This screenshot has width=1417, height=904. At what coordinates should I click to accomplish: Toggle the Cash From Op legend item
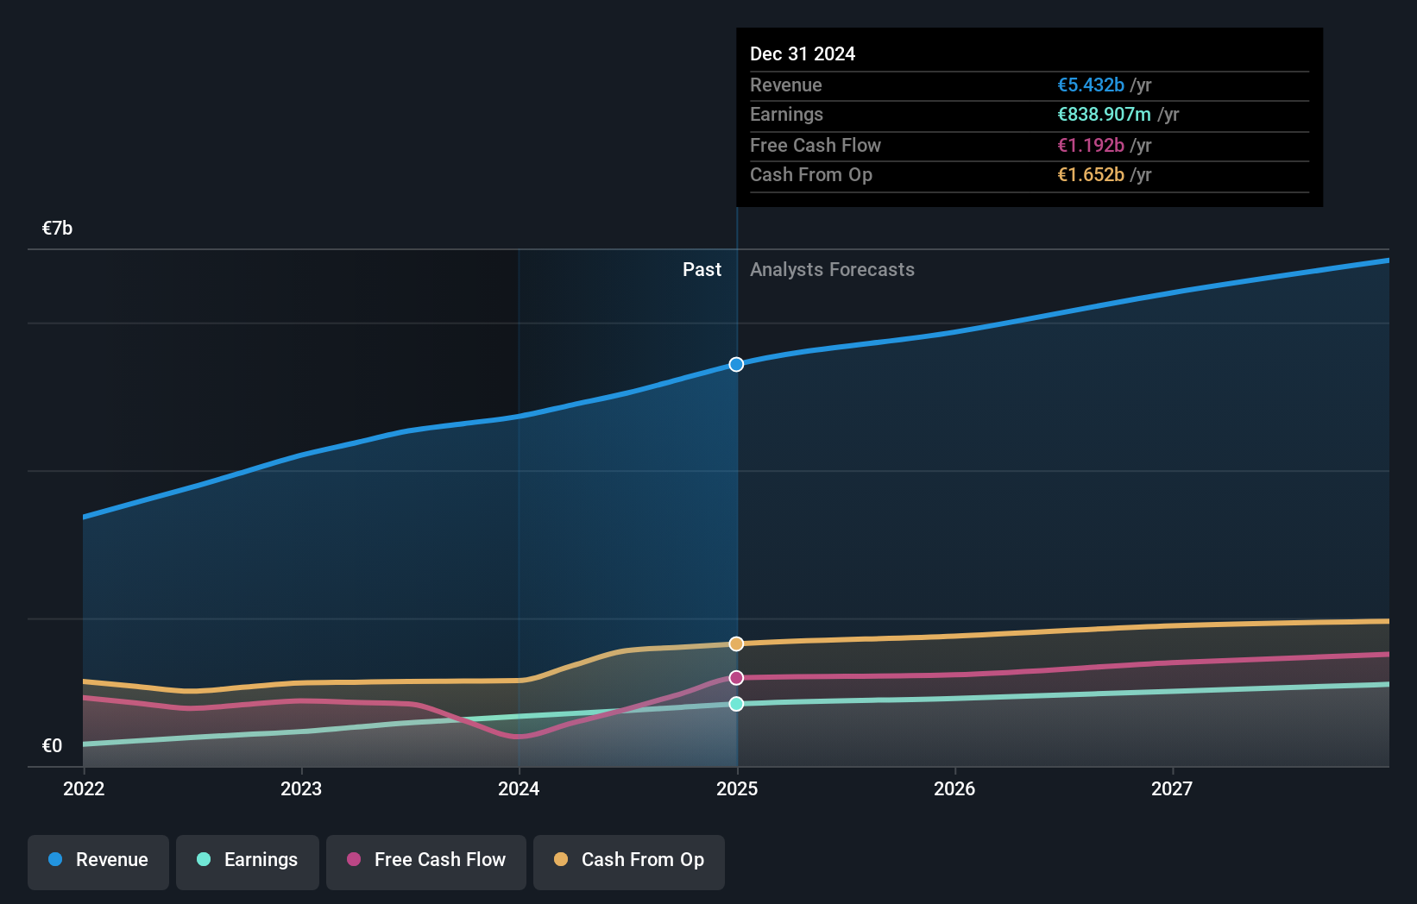(628, 861)
